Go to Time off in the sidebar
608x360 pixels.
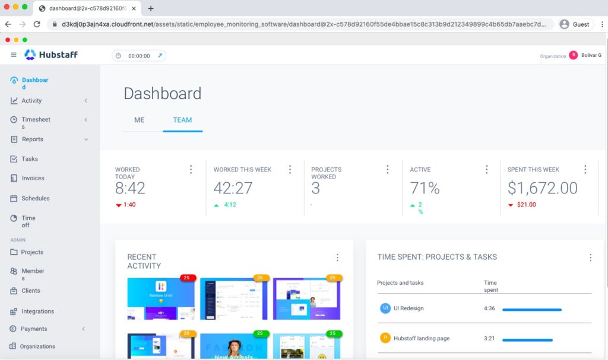point(27,221)
